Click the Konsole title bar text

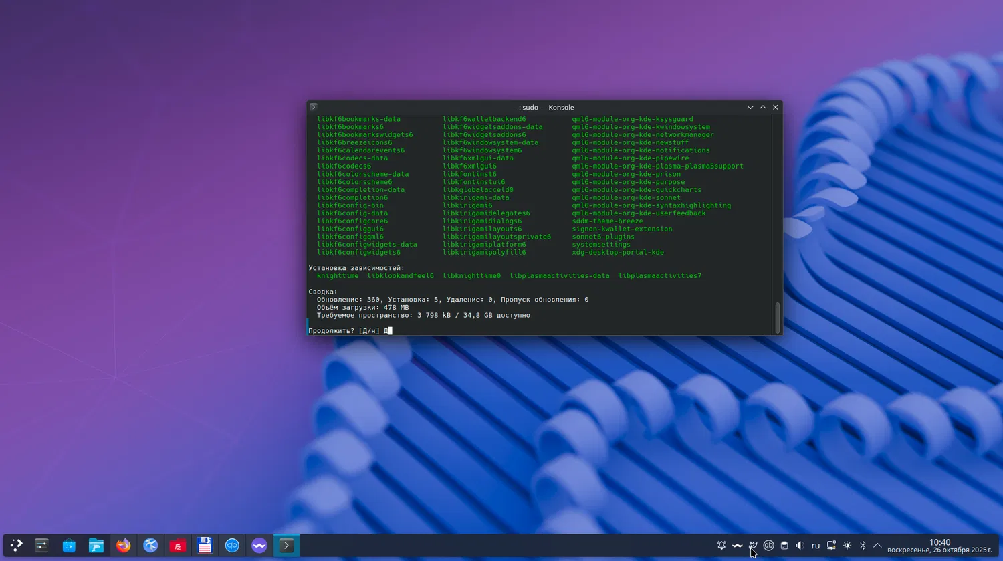544,107
